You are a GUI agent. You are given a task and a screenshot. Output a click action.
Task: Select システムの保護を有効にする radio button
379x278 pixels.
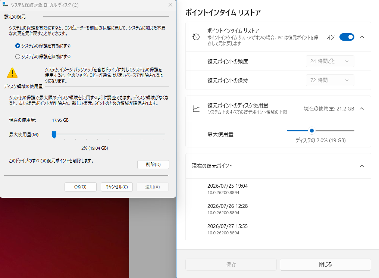pos(18,46)
